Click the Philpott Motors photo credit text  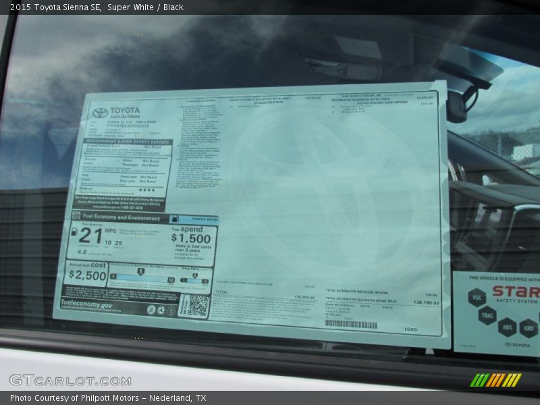coord(108,398)
